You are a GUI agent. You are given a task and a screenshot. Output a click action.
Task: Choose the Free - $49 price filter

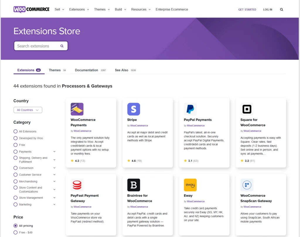16,232
